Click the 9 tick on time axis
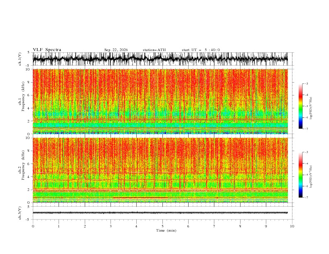329x254 pixels. (x=266, y=226)
